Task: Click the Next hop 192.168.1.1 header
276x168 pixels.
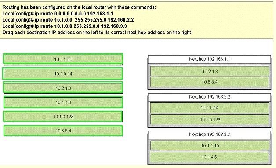Action: 209,59
